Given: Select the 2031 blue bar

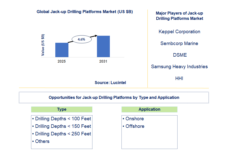Looking at the screenshot, I should tap(103, 46).
